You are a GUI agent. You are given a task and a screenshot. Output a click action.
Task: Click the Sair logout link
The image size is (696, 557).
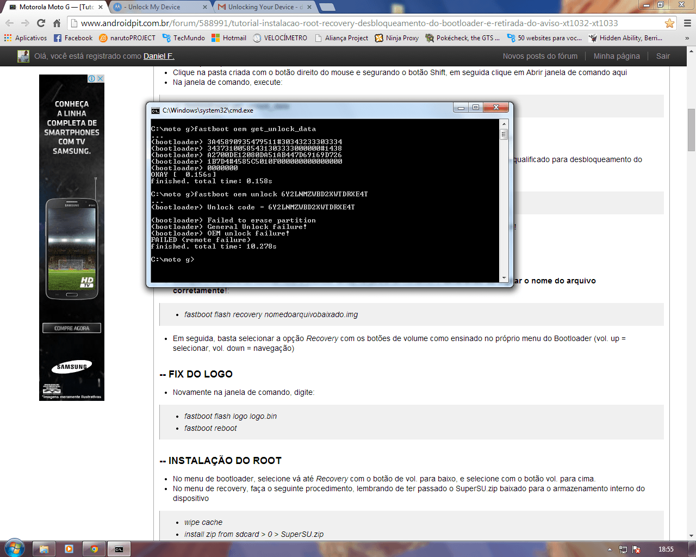663,56
